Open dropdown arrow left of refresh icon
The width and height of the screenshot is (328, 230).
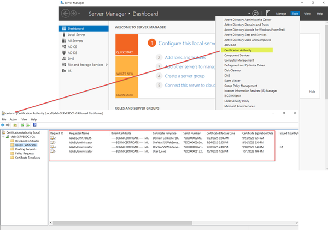click(249, 14)
